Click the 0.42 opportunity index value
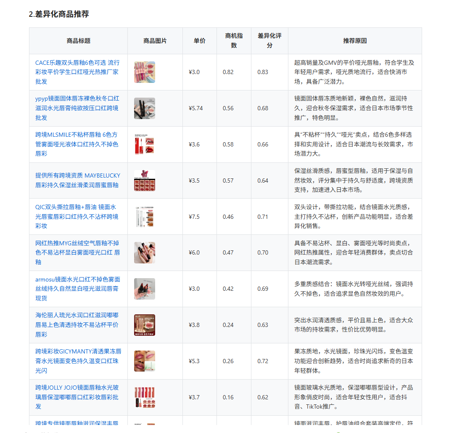The width and height of the screenshot is (449, 433). pos(228,289)
